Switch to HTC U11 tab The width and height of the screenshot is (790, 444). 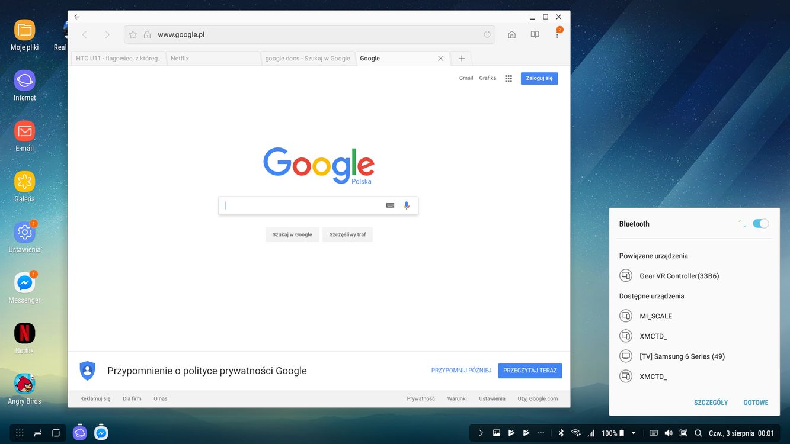tap(119, 59)
